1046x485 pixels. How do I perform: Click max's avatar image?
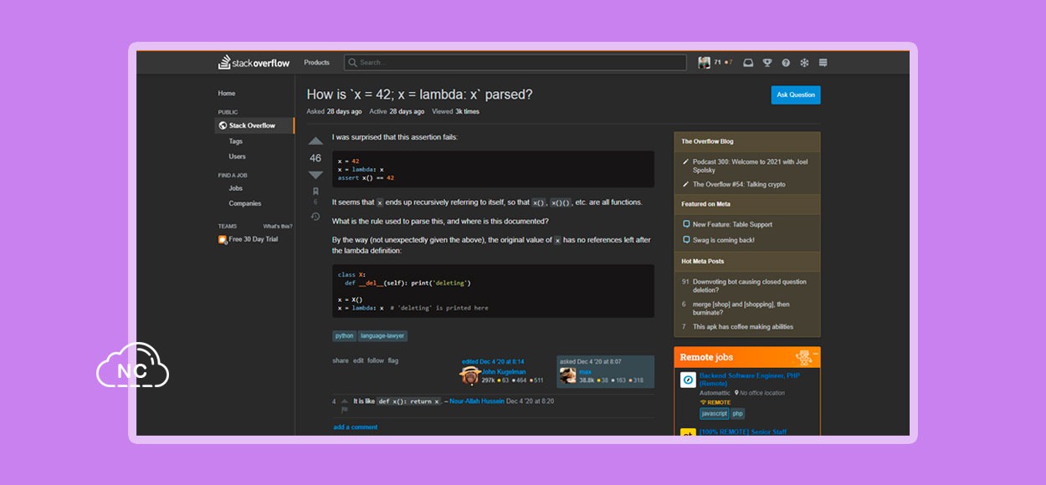tap(568, 375)
